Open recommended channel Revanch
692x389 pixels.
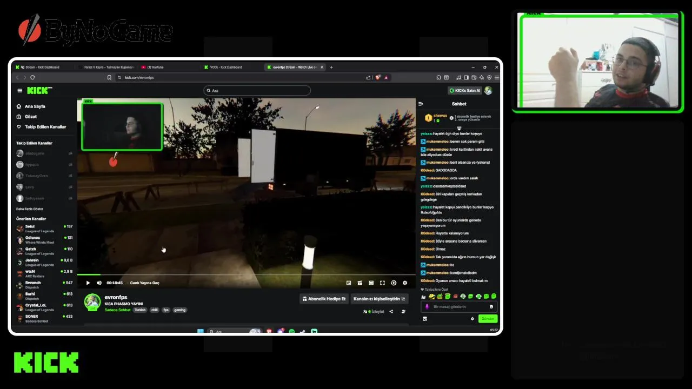coord(44,285)
